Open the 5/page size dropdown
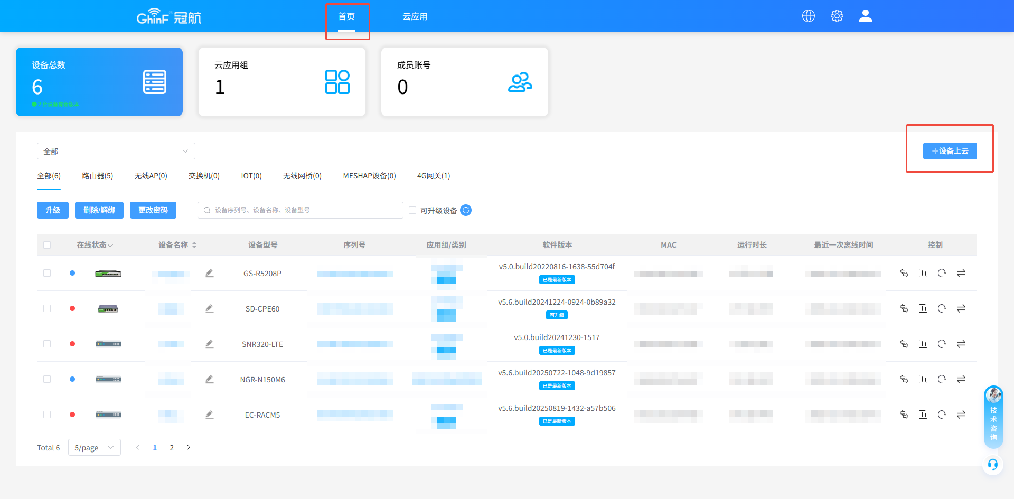Viewport: 1014px width, 499px height. point(94,447)
